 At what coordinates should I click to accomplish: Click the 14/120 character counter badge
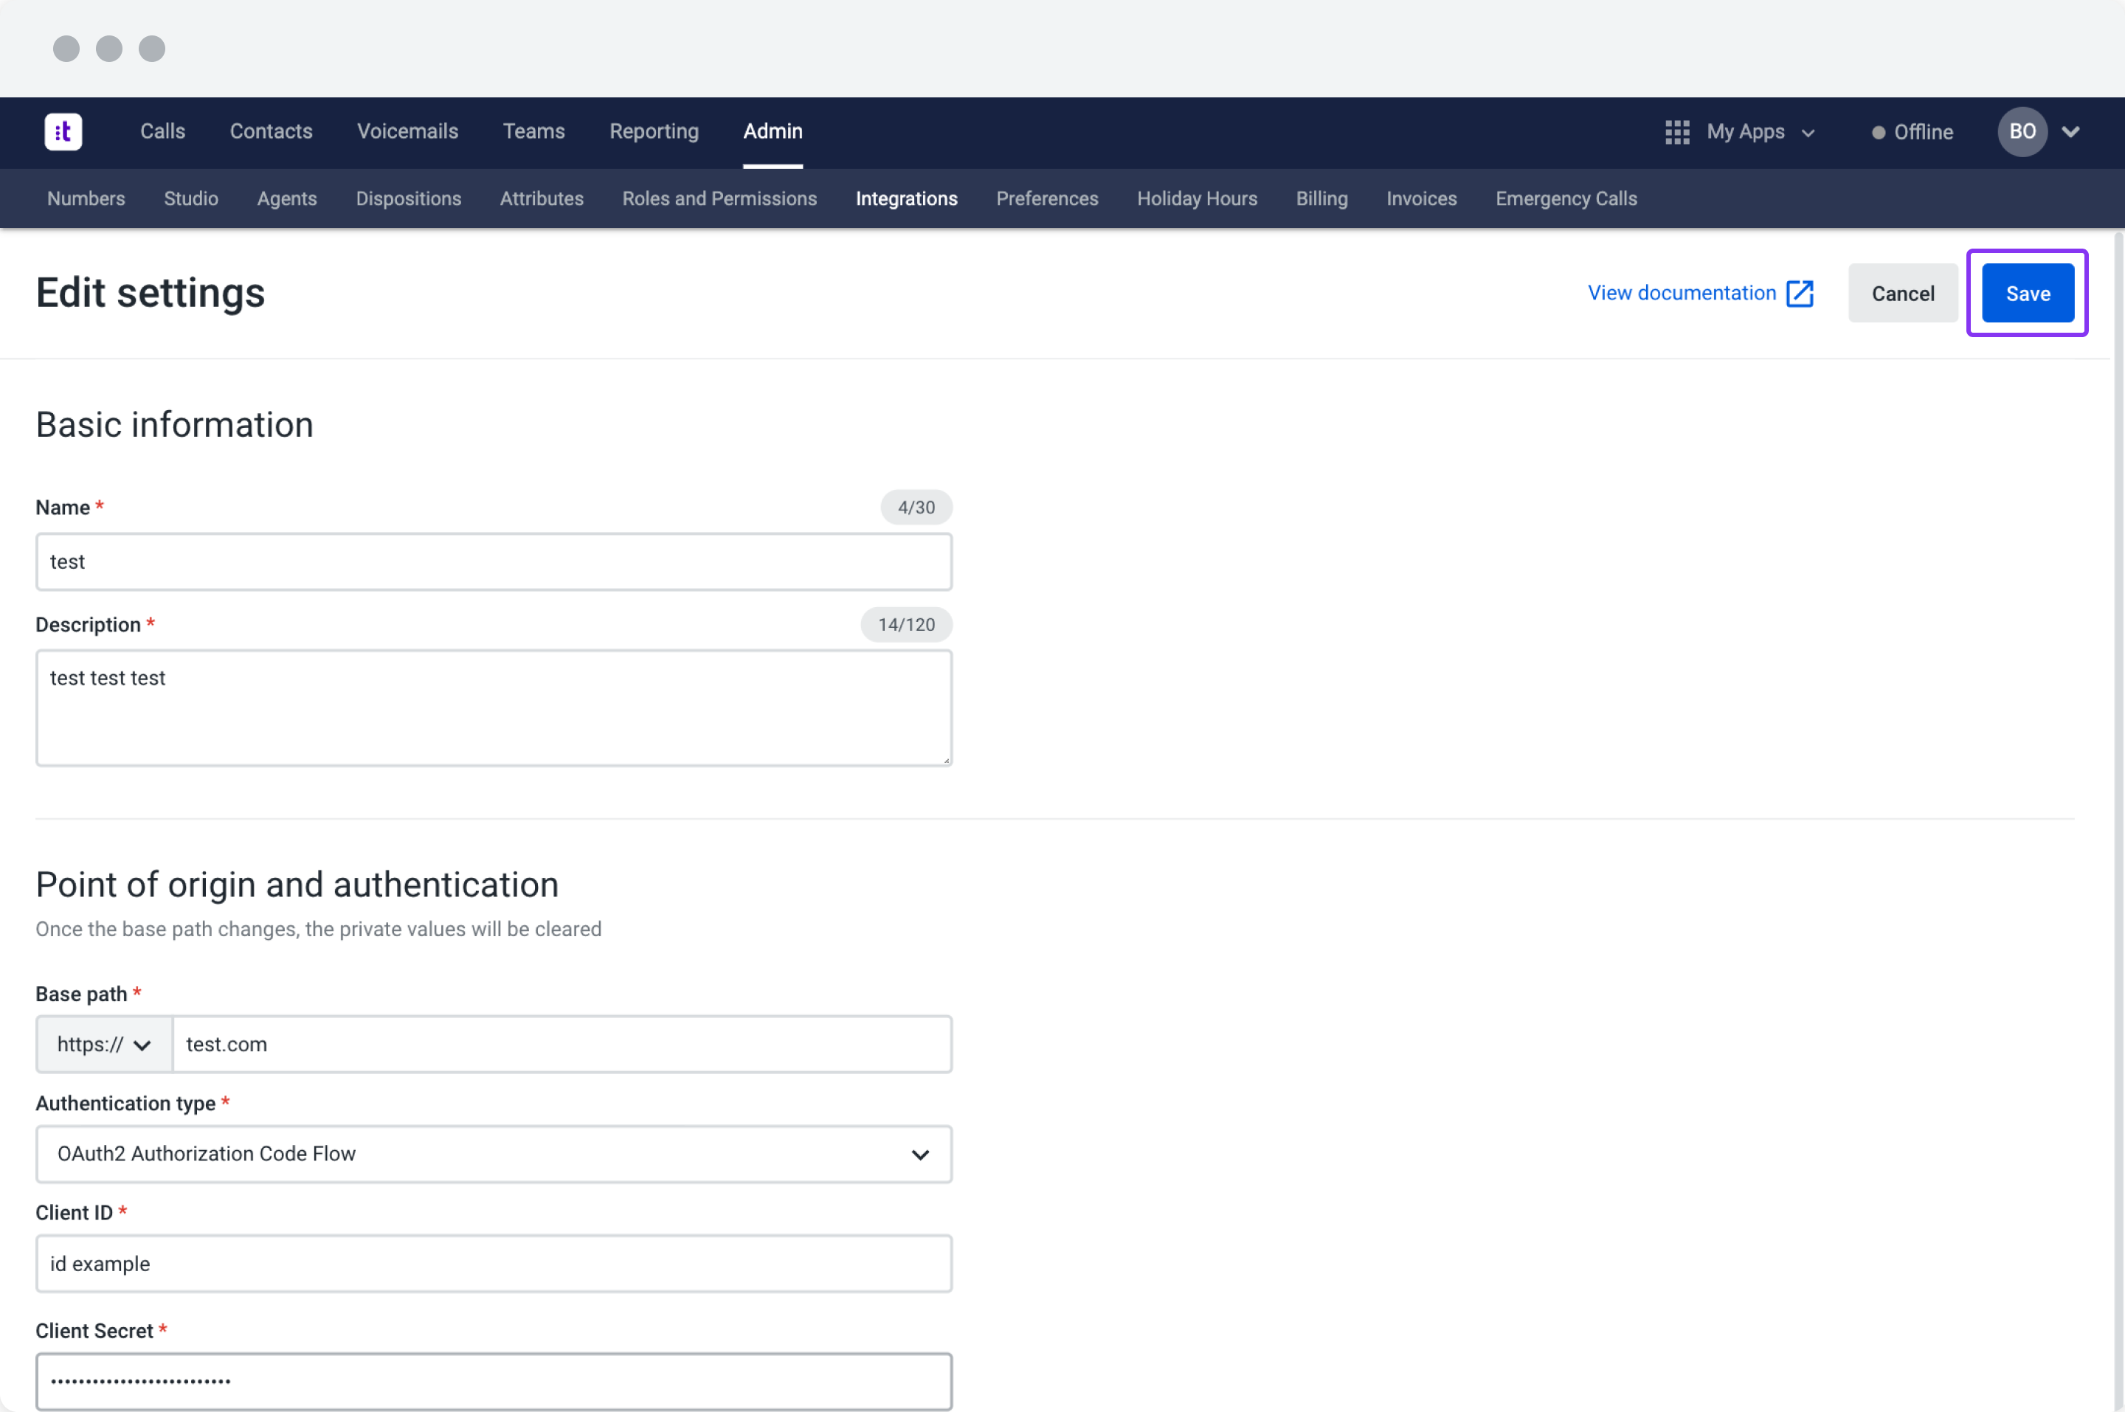click(906, 623)
